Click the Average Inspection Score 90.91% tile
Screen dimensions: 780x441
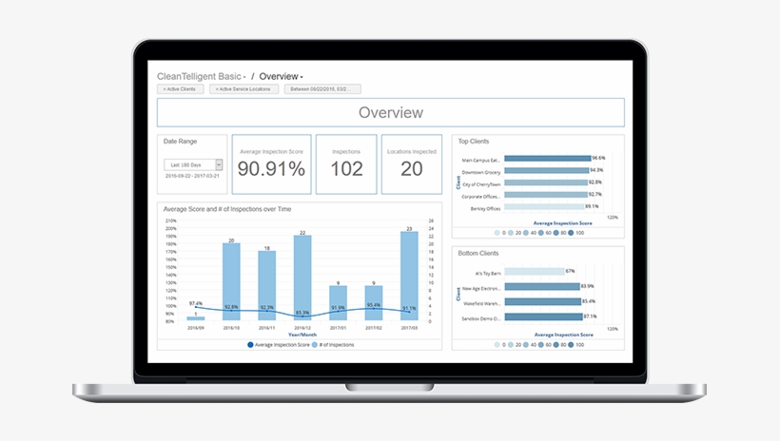coord(272,164)
